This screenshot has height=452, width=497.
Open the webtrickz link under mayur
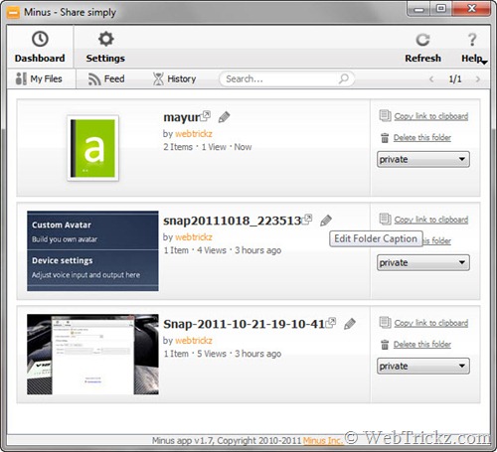point(194,134)
